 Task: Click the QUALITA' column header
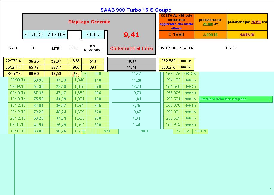pyautogui.click(x=186, y=48)
